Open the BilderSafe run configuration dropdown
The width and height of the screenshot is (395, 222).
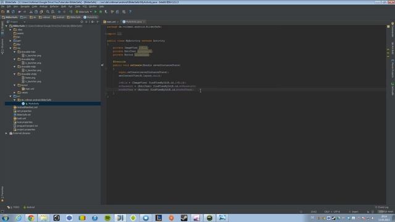[83, 12]
